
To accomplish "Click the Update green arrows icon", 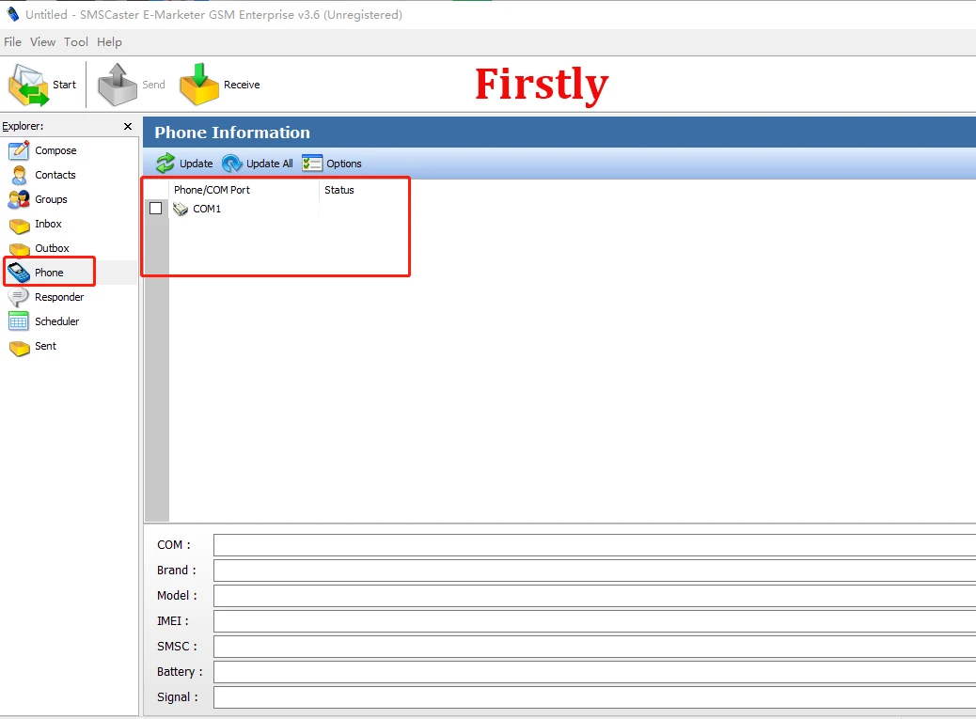I will [165, 164].
